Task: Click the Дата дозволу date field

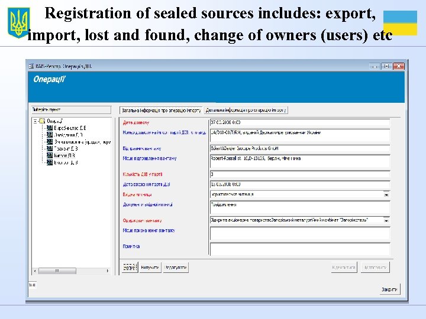Action: click(300, 122)
